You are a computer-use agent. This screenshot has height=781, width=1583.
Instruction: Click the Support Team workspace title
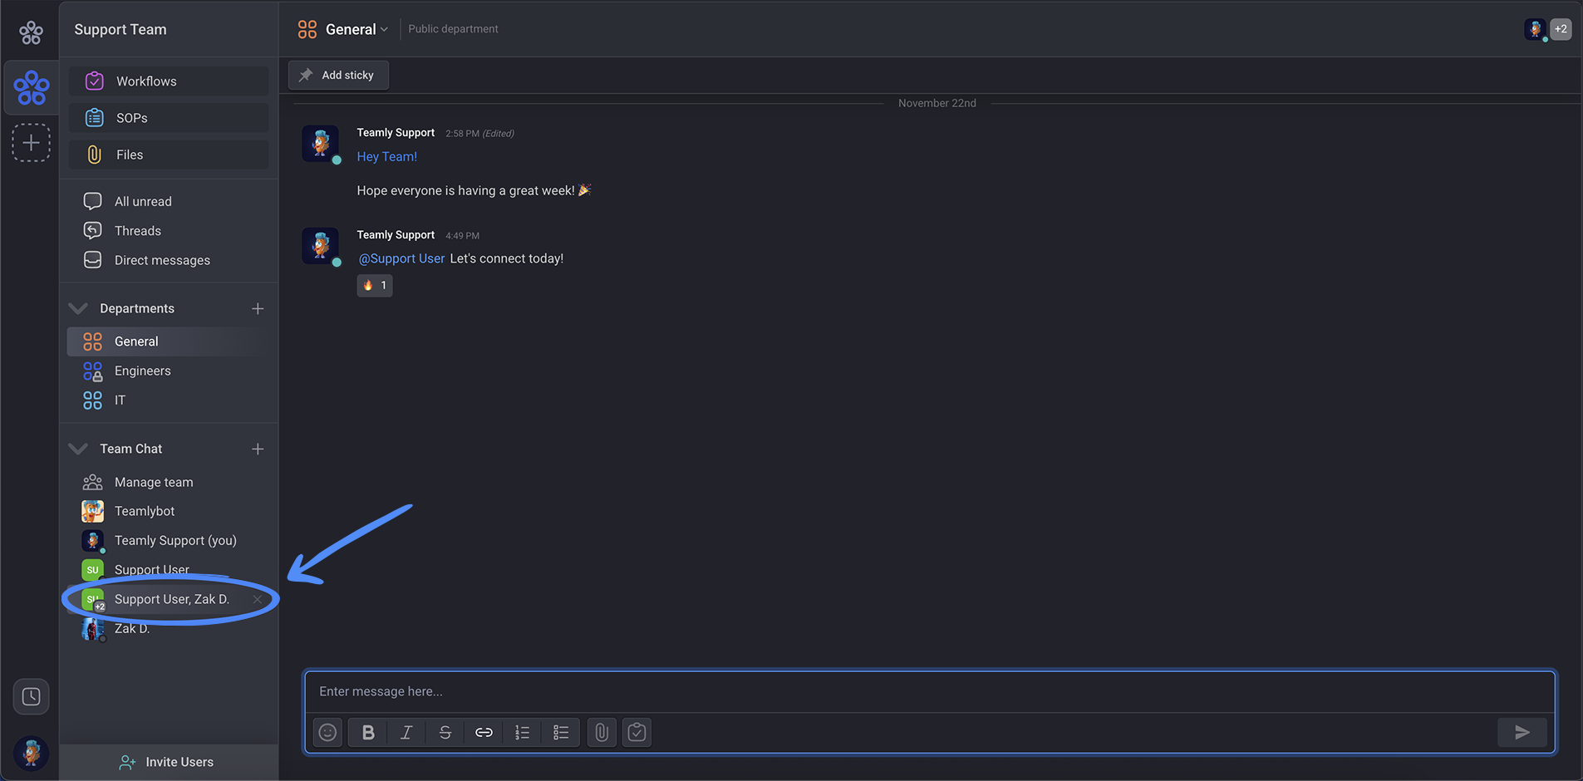[x=120, y=30]
